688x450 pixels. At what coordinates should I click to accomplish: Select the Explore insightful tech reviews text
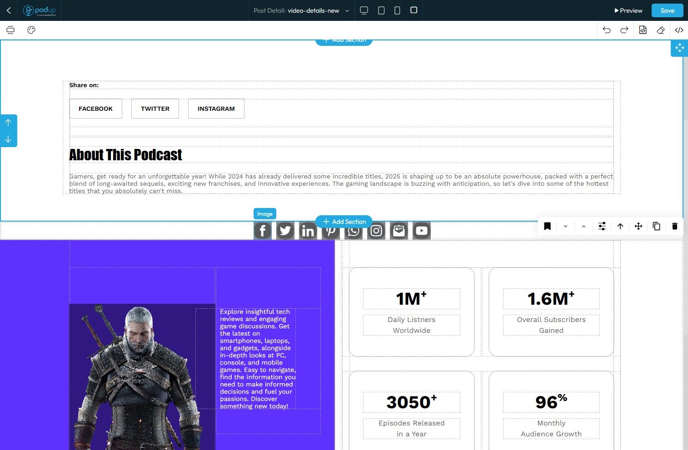258,359
